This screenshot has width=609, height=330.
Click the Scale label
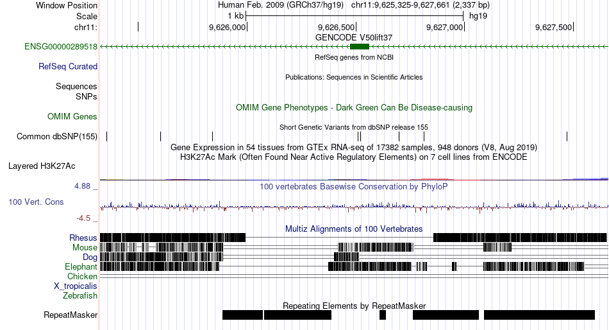pos(87,16)
